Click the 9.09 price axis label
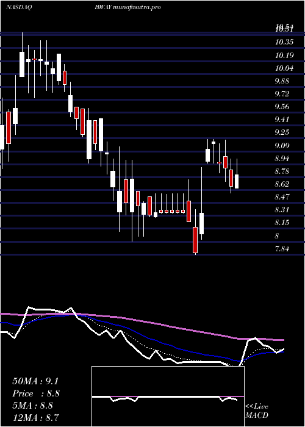 coord(282,145)
